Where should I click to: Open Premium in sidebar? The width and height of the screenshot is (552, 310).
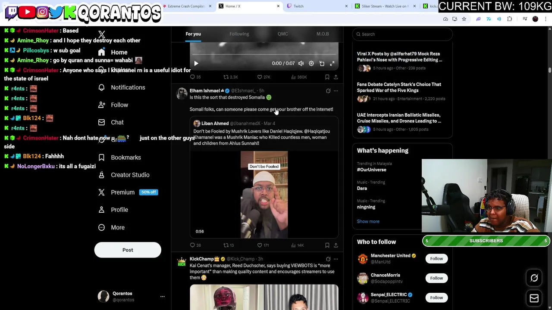point(128,192)
